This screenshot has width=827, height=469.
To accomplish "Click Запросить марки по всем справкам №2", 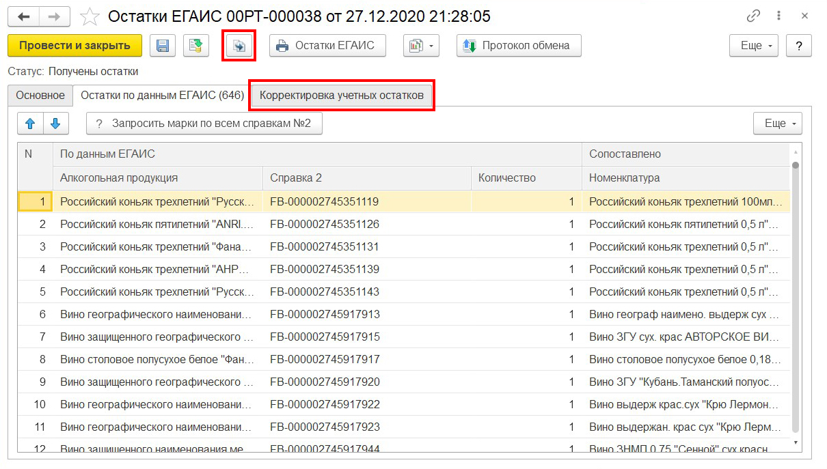I will tap(204, 124).
